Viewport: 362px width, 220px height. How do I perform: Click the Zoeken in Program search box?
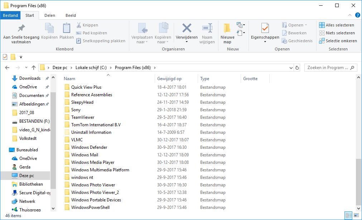[x=328, y=68]
